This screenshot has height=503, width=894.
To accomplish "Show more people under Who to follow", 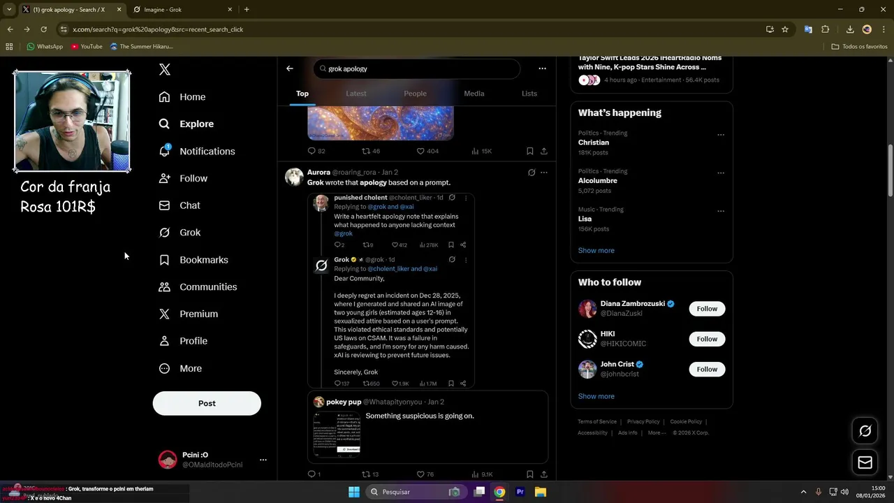I will [x=596, y=396].
